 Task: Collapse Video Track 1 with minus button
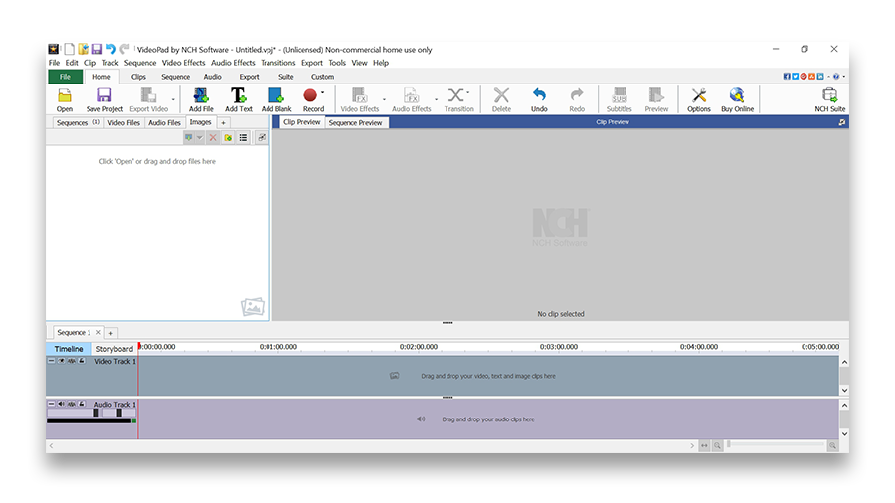51,361
